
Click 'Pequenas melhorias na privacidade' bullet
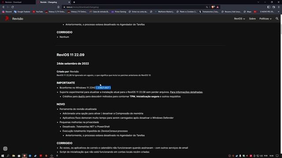[79, 122]
